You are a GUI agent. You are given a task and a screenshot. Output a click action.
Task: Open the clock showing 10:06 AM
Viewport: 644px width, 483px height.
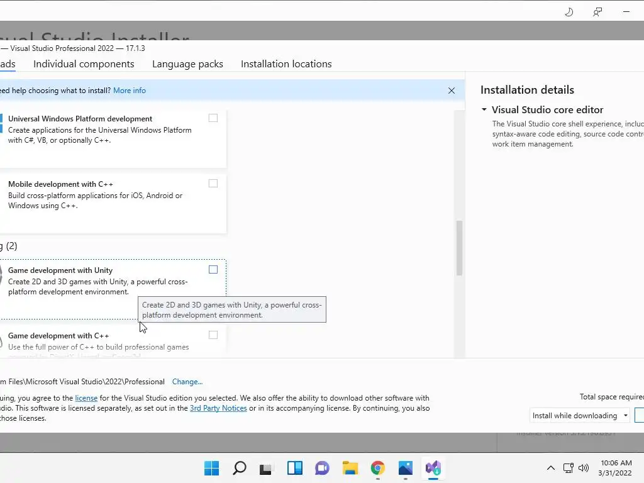pyautogui.click(x=615, y=468)
